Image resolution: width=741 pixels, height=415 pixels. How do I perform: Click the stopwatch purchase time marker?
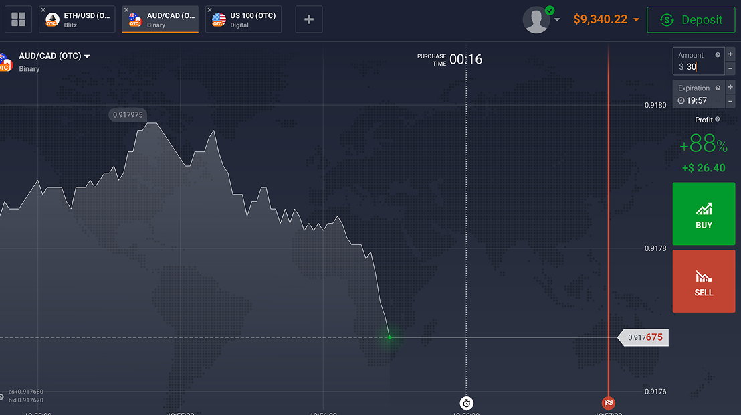pos(467,403)
